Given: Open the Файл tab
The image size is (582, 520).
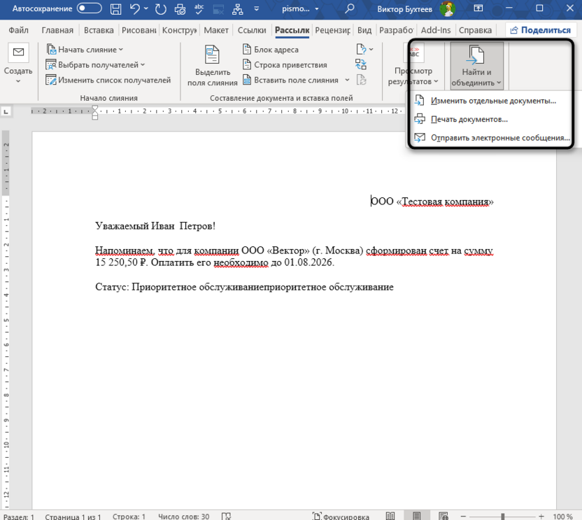Looking at the screenshot, I should [x=19, y=30].
